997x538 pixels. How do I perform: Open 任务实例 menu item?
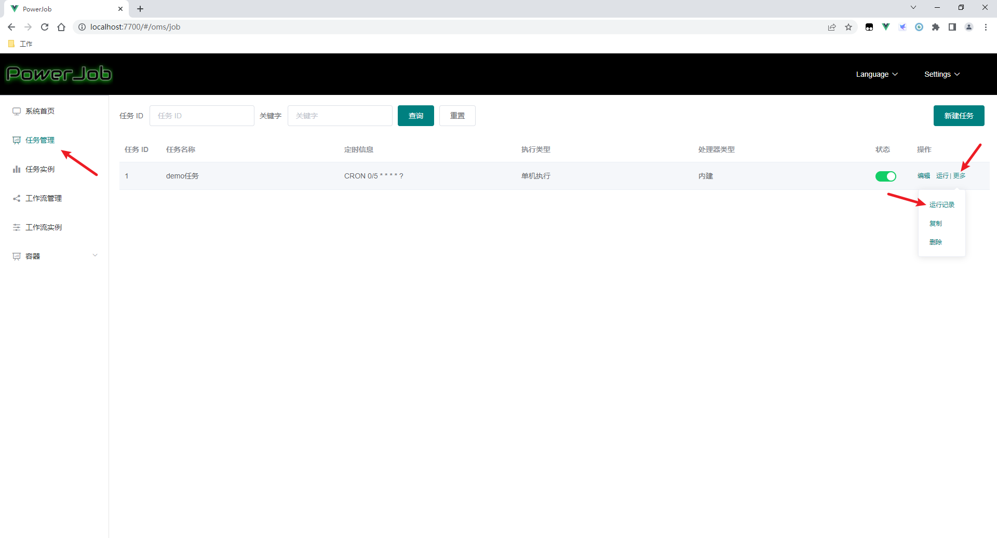[54, 169]
